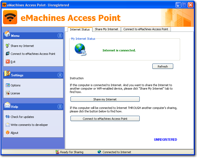Click the Write comments envelope icon
197x159 pixels.
pos(8,125)
